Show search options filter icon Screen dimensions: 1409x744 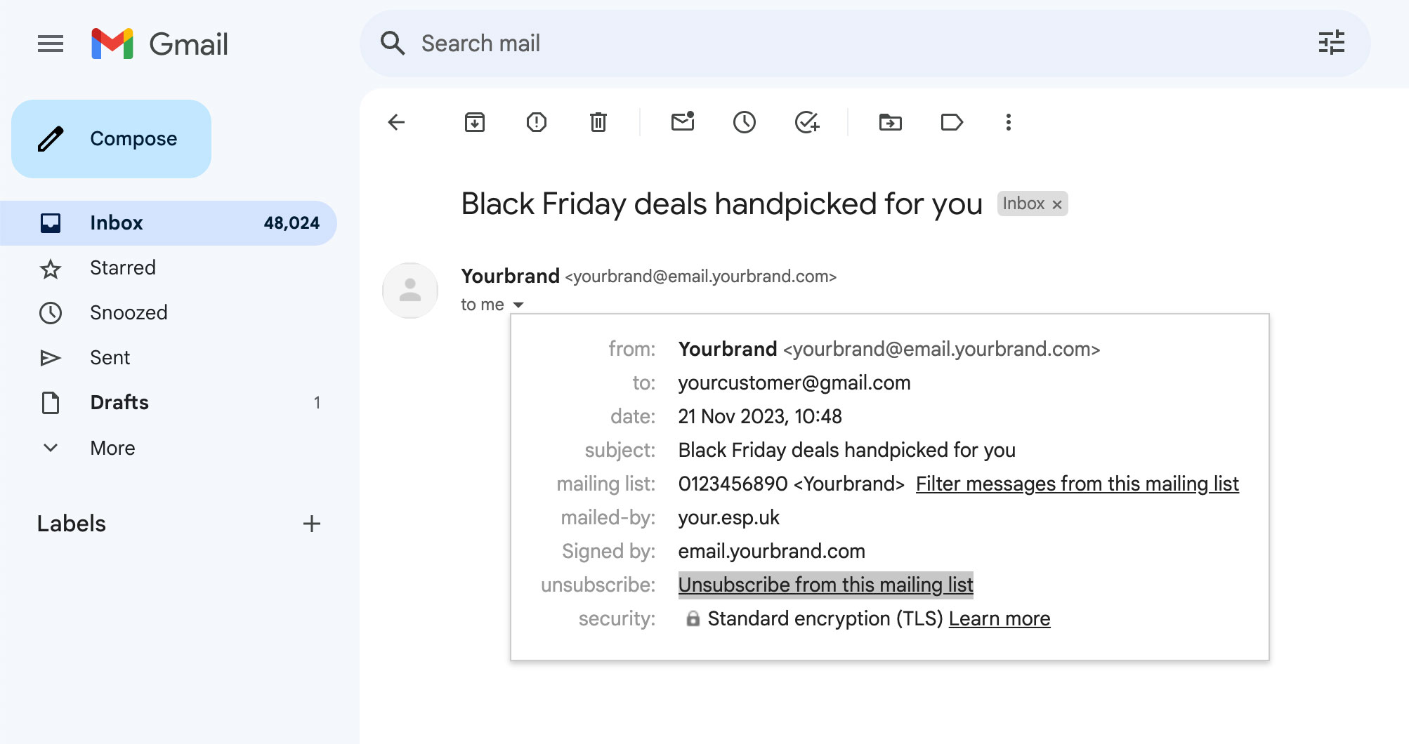1331,43
